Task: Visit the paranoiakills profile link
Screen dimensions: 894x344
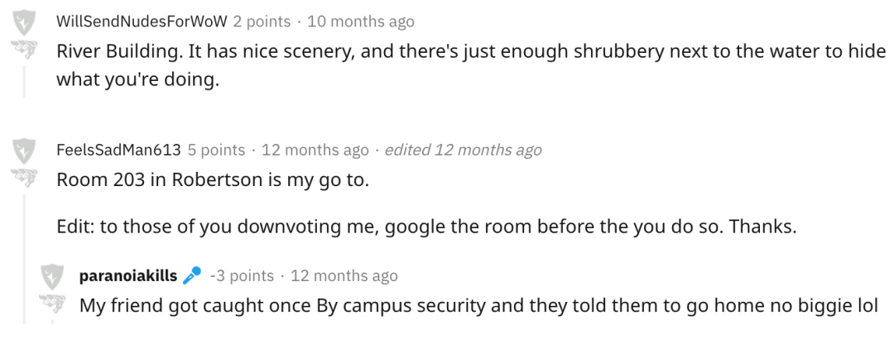Action: point(127,275)
